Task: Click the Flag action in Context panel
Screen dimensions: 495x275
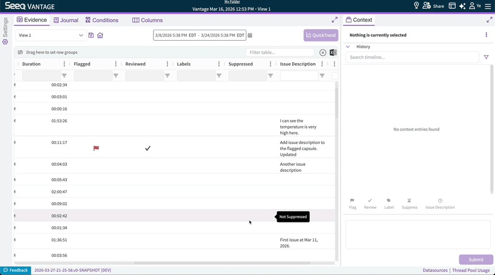Action: pos(352,204)
